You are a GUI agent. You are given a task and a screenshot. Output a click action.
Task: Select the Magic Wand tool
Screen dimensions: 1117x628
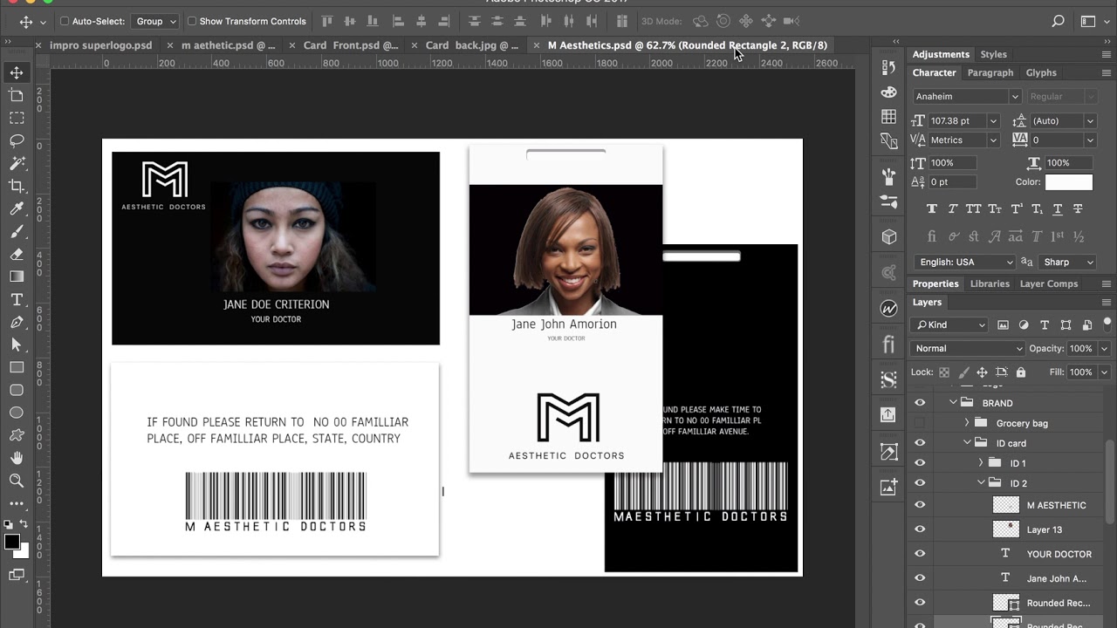[17, 163]
